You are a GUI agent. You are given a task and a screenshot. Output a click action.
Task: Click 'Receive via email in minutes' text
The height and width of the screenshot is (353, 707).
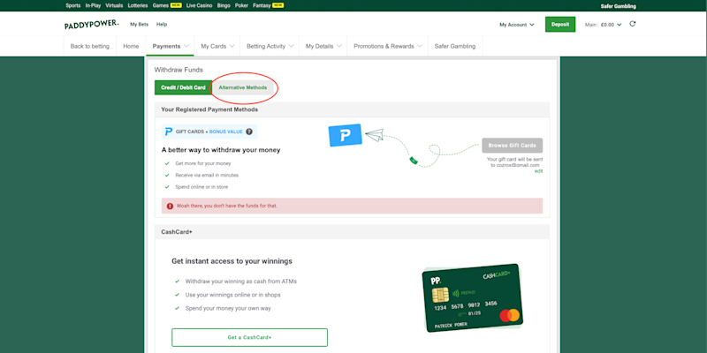[x=207, y=175]
